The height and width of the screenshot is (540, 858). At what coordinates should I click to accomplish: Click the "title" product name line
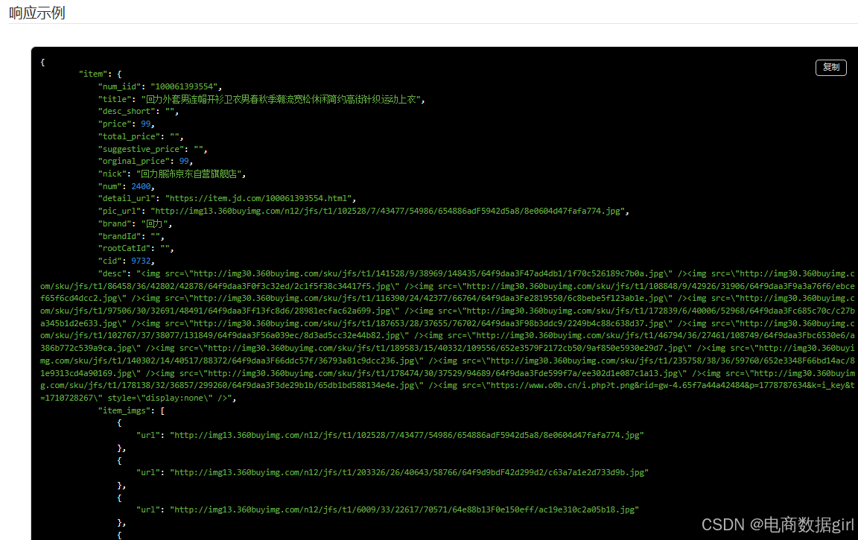(x=261, y=99)
